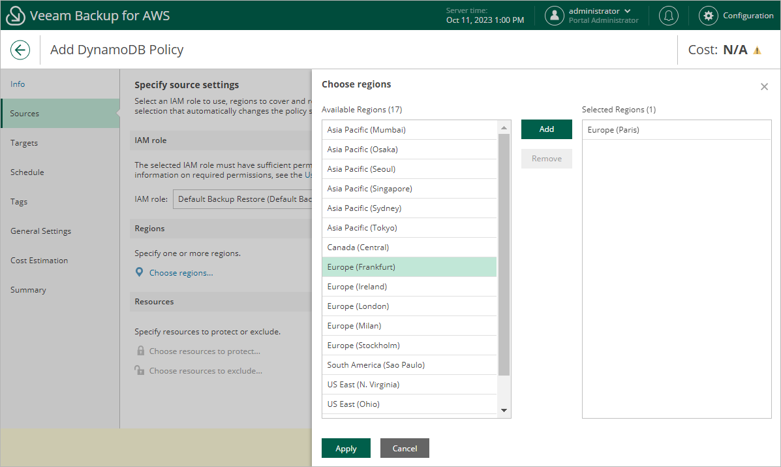This screenshot has width=781, height=467.
Task: Select Asia Pacific (Singapore) region
Action: pos(410,188)
